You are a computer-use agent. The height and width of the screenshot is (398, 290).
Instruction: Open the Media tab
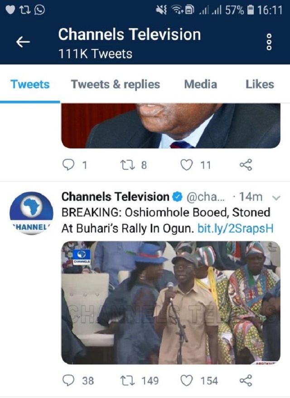pyautogui.click(x=200, y=84)
